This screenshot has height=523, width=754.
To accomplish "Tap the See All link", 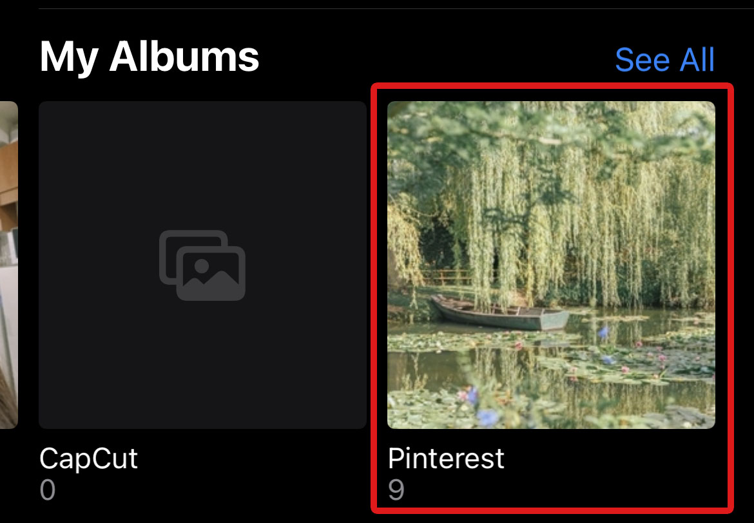I will 664,60.
